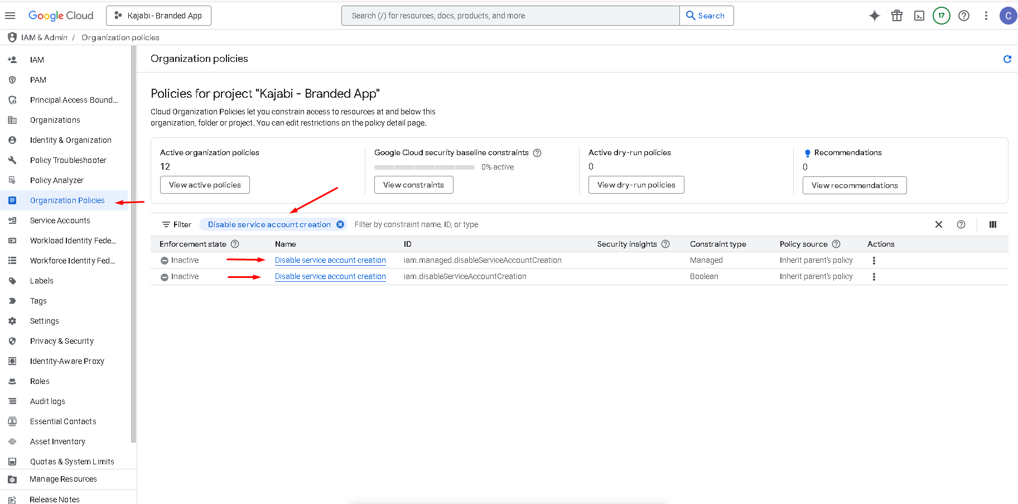The width and height of the screenshot is (1018, 504).
Task: Open Workload Identity Federation in sidebar
Action: [64, 241]
